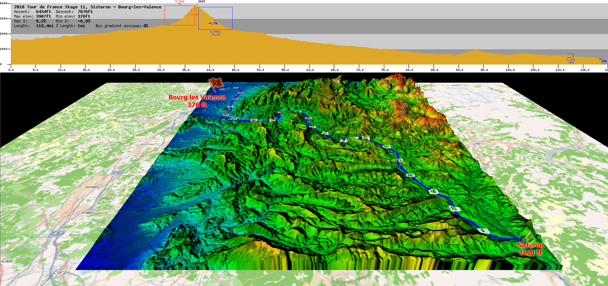The width and height of the screenshot is (608, 286).
Task: Click the '0.0' distance axis tick
Action: pos(11,70)
